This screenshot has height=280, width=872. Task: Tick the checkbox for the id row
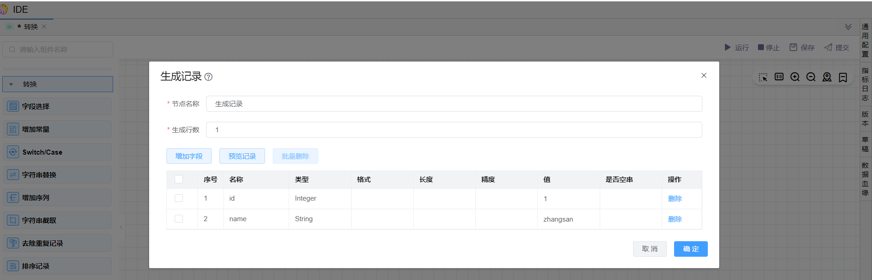point(179,198)
